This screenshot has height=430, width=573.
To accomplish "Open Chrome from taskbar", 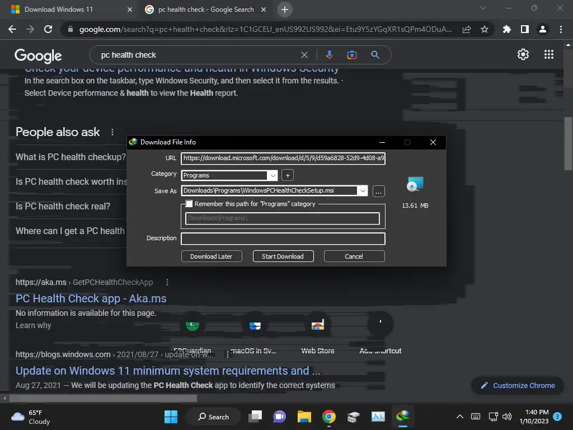I will tap(329, 417).
